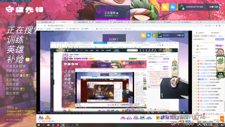The image size is (225, 127).
Task: Open Chrome from the taskbar
Action: click(63, 125)
